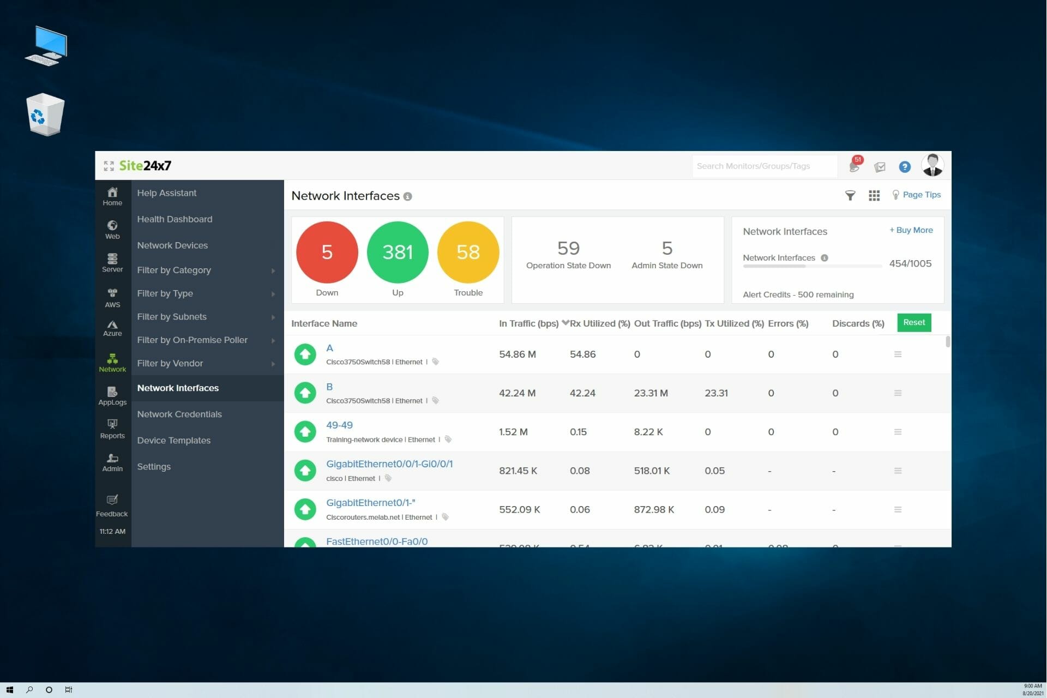Click the table vertical scrollbar
Image resolution: width=1047 pixels, height=698 pixels.
tap(948, 341)
